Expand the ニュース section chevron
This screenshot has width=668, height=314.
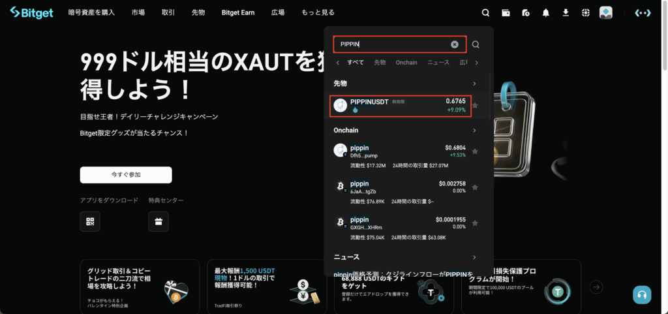click(475, 257)
